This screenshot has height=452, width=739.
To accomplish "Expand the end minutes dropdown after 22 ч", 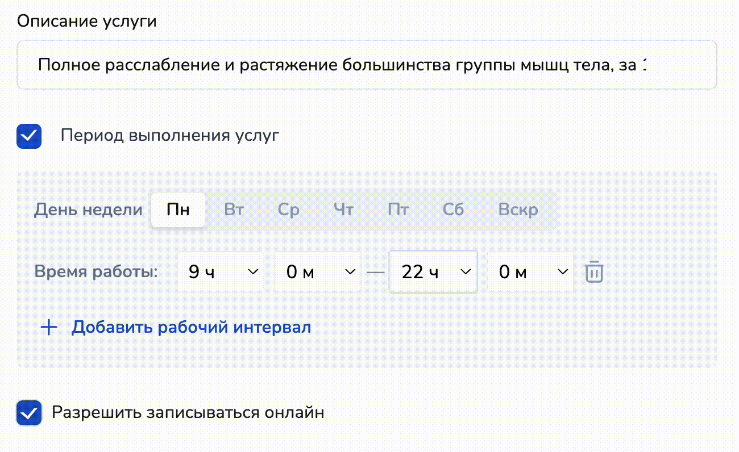I will [x=530, y=272].
